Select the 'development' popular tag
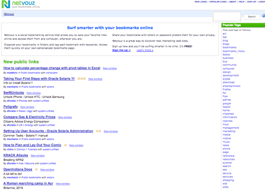Image resolution: width=265 pixels, height=190 pixels. [x=231, y=75]
